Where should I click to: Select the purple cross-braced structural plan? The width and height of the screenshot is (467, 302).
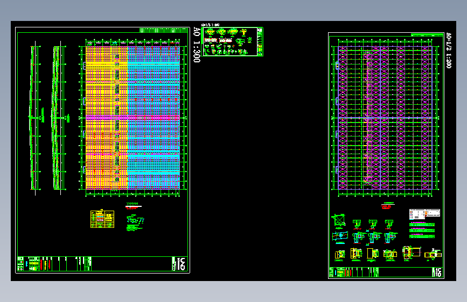click(385, 117)
